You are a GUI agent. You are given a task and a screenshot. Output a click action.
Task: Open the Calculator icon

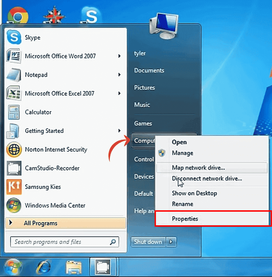(x=14, y=112)
